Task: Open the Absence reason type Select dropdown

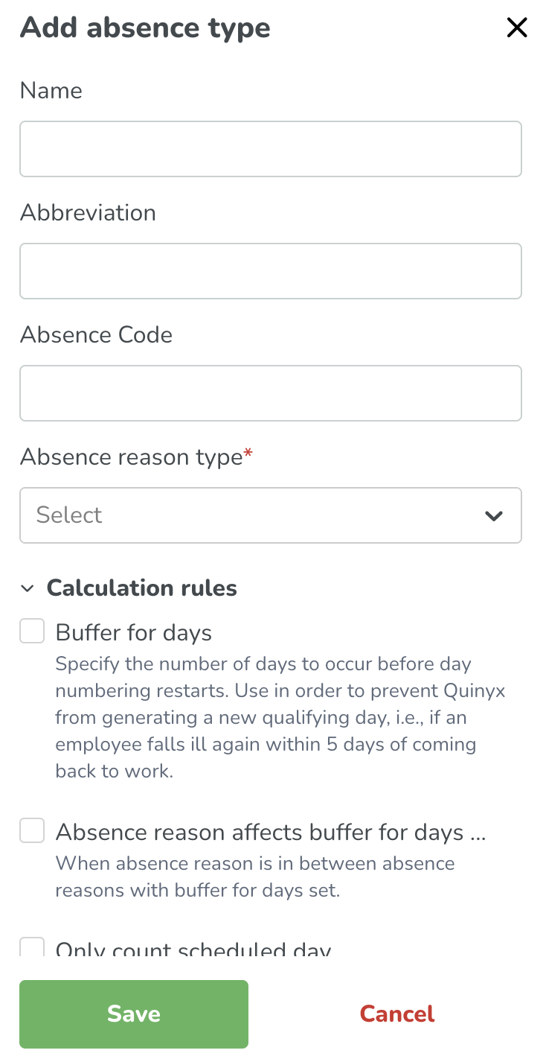Action: [271, 515]
